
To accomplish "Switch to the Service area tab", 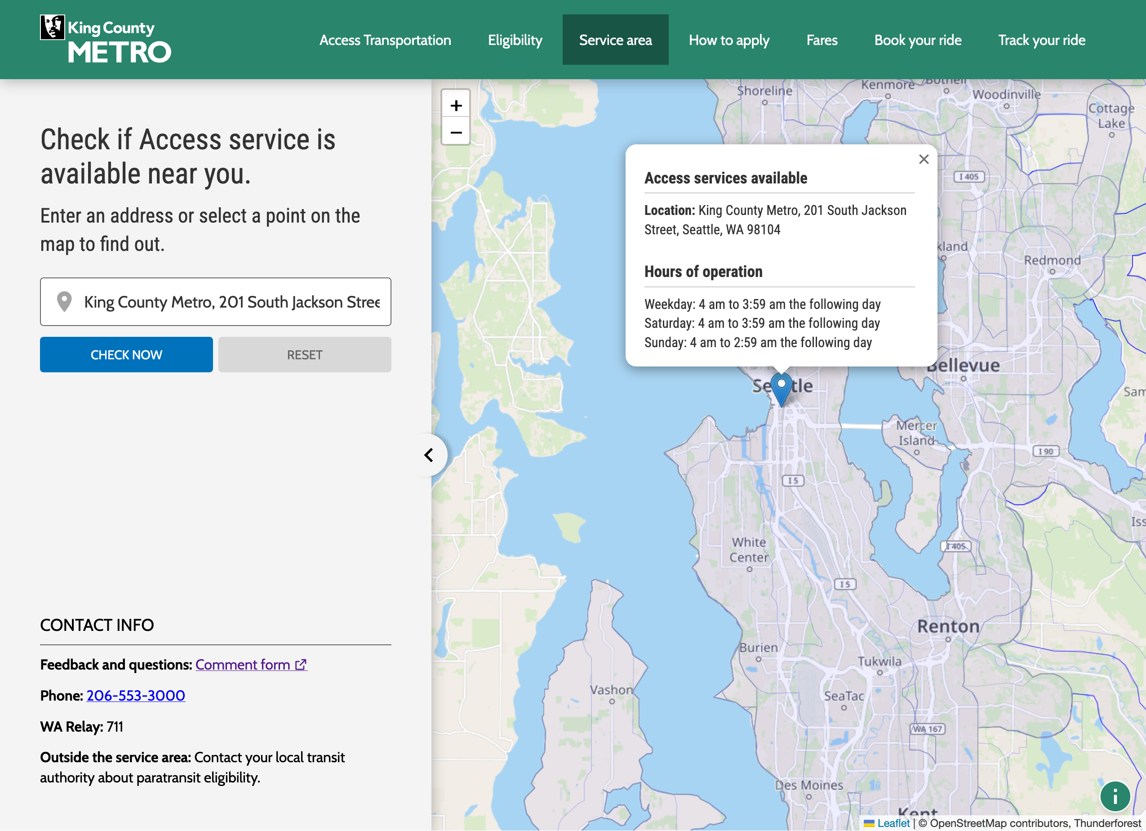I will (x=615, y=40).
